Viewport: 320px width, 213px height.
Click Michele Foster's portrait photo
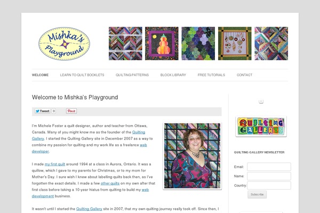tap(192, 156)
